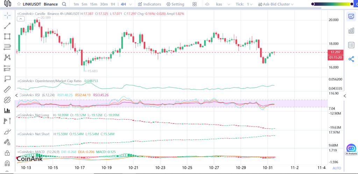This screenshot has height=174, width=358.
Task: Choose the brush drawing tool
Action: [7, 132]
